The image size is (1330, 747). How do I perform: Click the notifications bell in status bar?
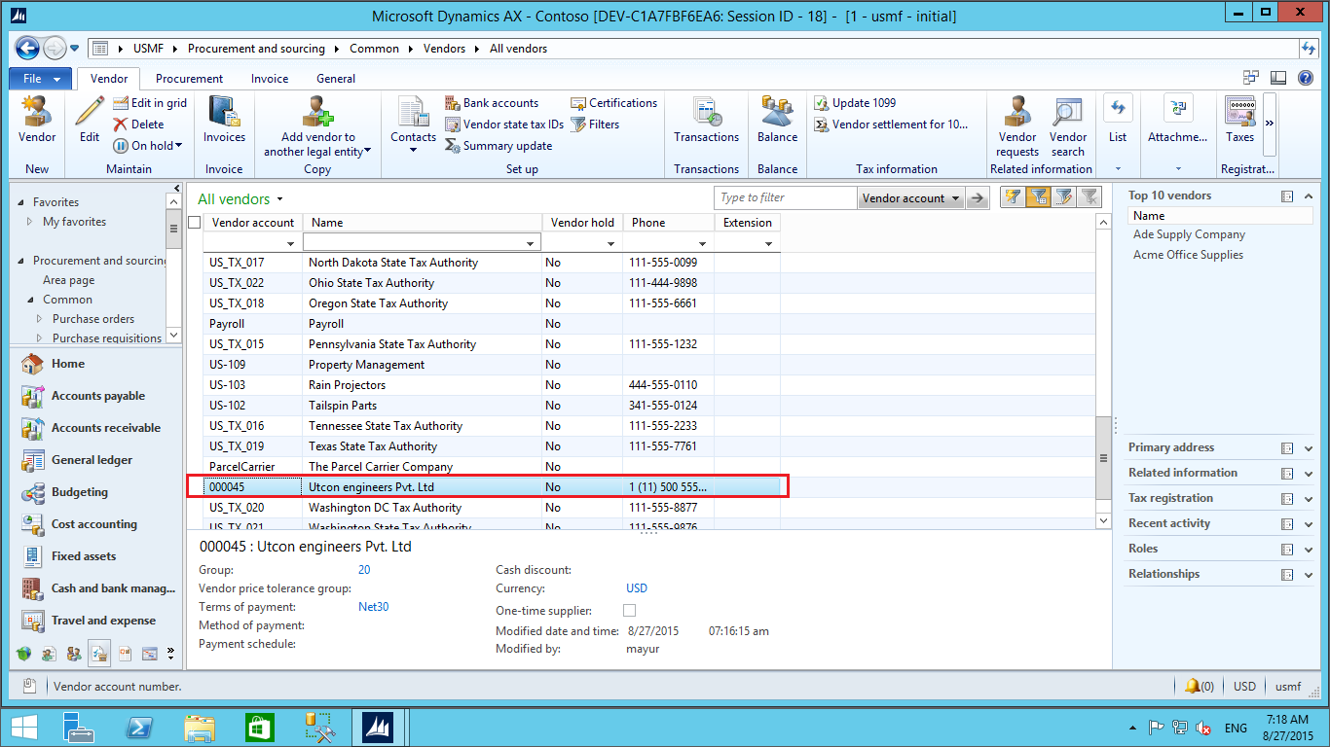[x=1192, y=686]
